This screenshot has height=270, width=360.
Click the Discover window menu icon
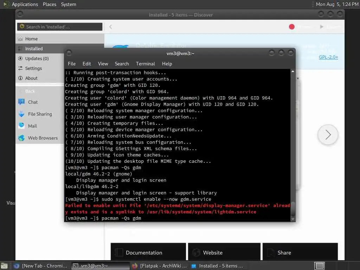(x=20, y=14)
